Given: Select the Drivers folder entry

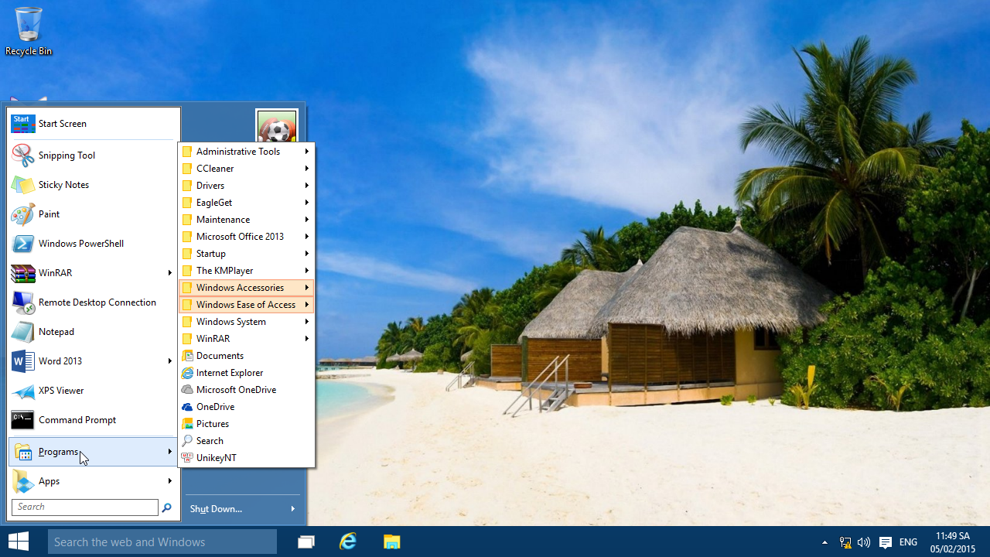Looking at the screenshot, I should point(246,186).
